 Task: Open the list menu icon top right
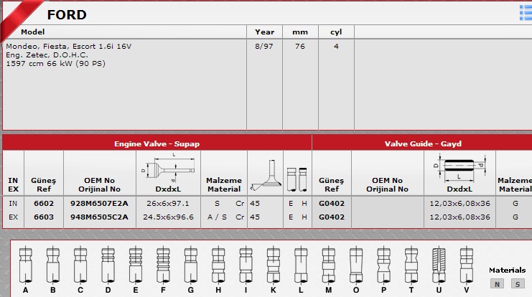(x=526, y=13)
